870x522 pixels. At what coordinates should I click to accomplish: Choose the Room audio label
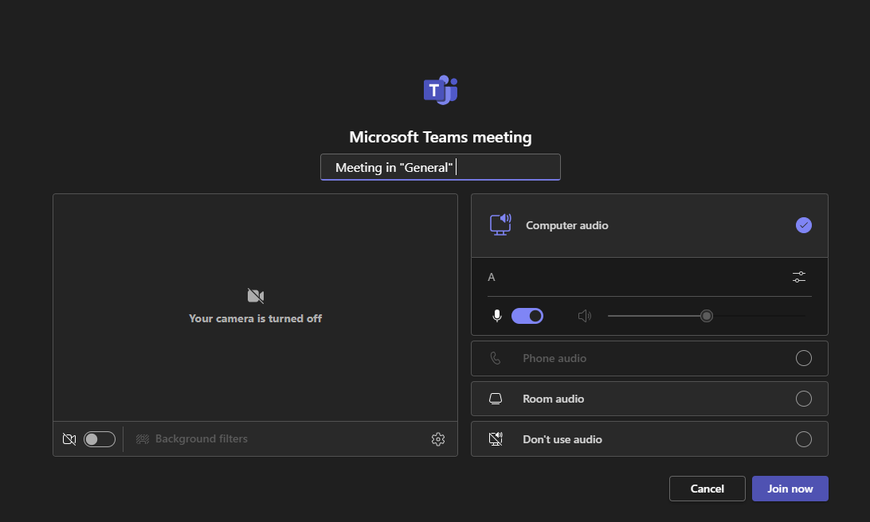point(553,399)
